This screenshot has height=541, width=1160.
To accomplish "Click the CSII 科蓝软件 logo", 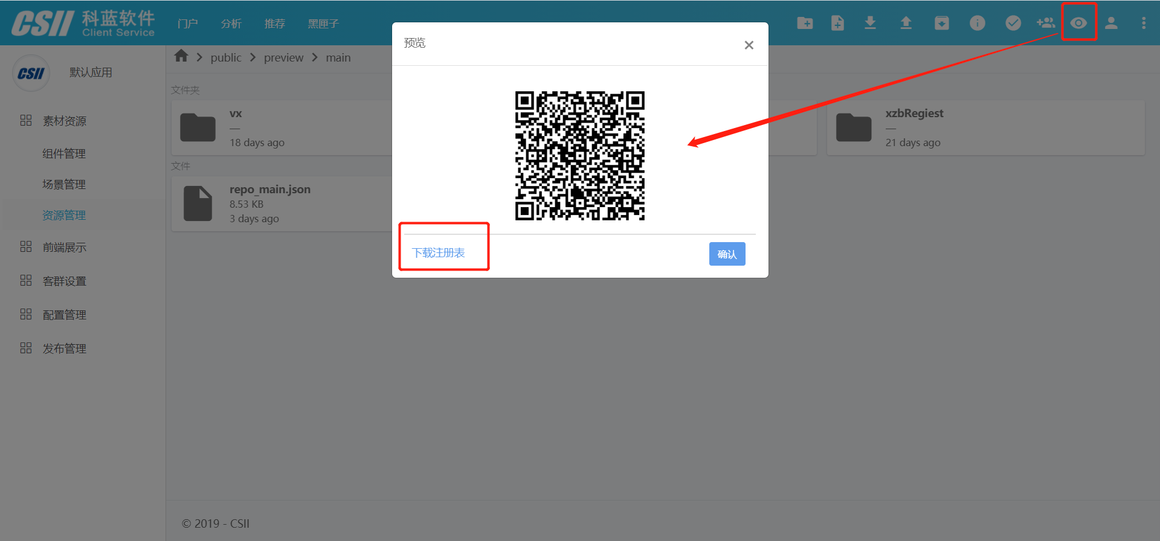I will tap(83, 24).
